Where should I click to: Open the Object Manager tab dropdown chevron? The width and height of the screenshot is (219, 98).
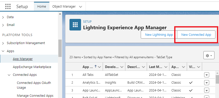(x=81, y=7)
